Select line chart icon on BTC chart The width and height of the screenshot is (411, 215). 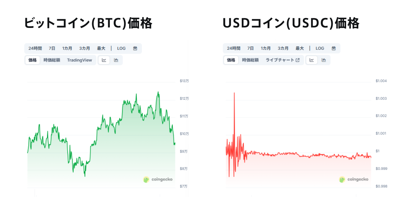104,60
